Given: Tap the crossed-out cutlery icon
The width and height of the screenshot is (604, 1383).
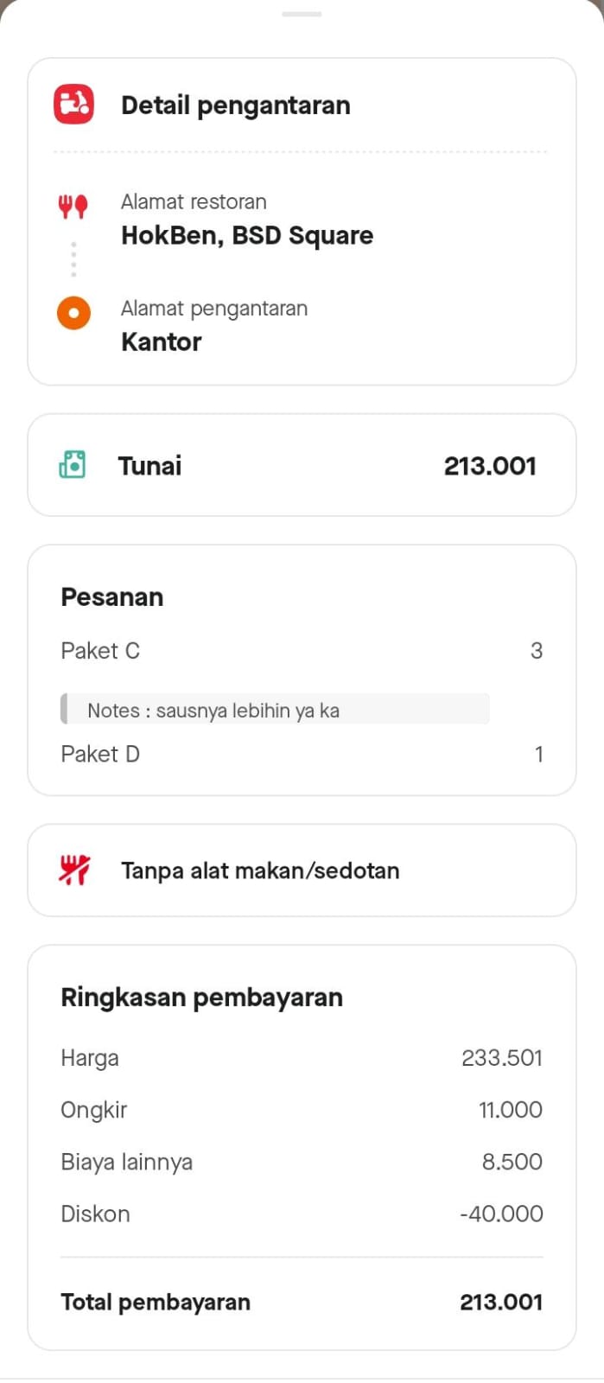Looking at the screenshot, I should [74, 870].
